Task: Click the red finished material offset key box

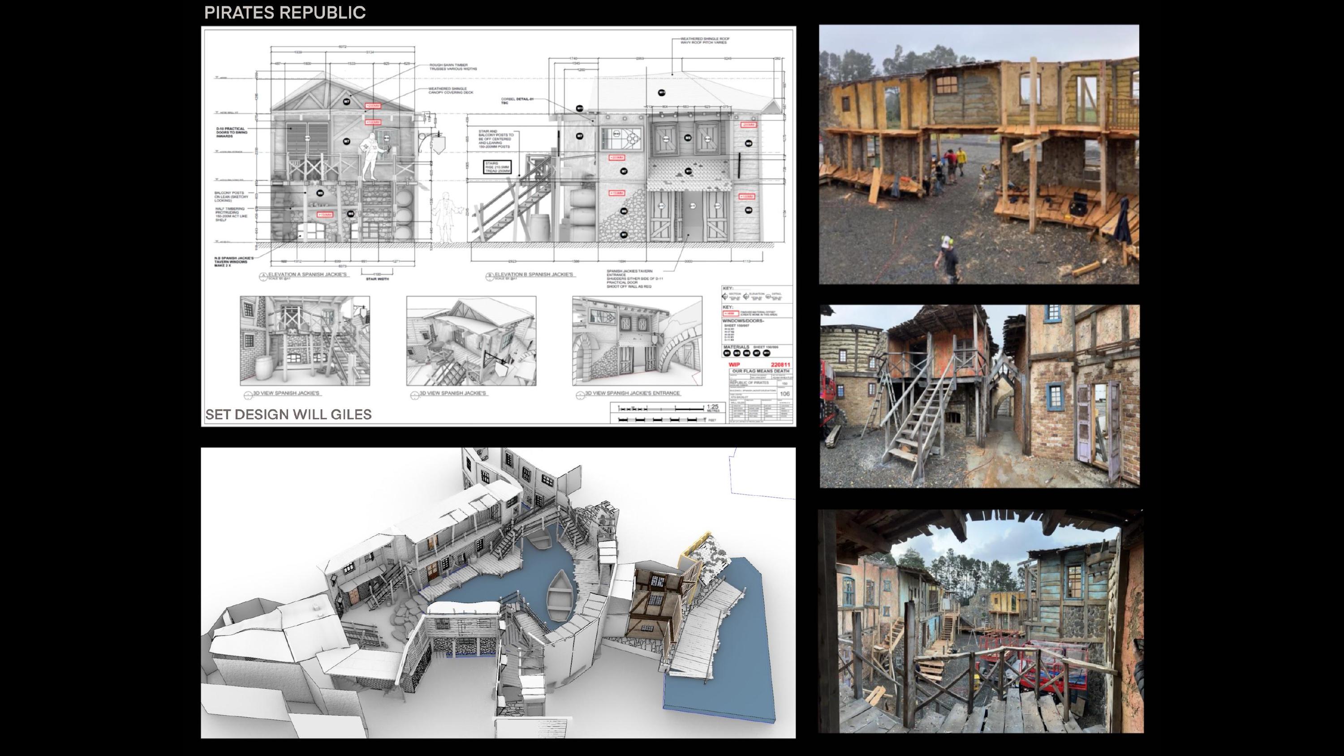Action: [731, 314]
